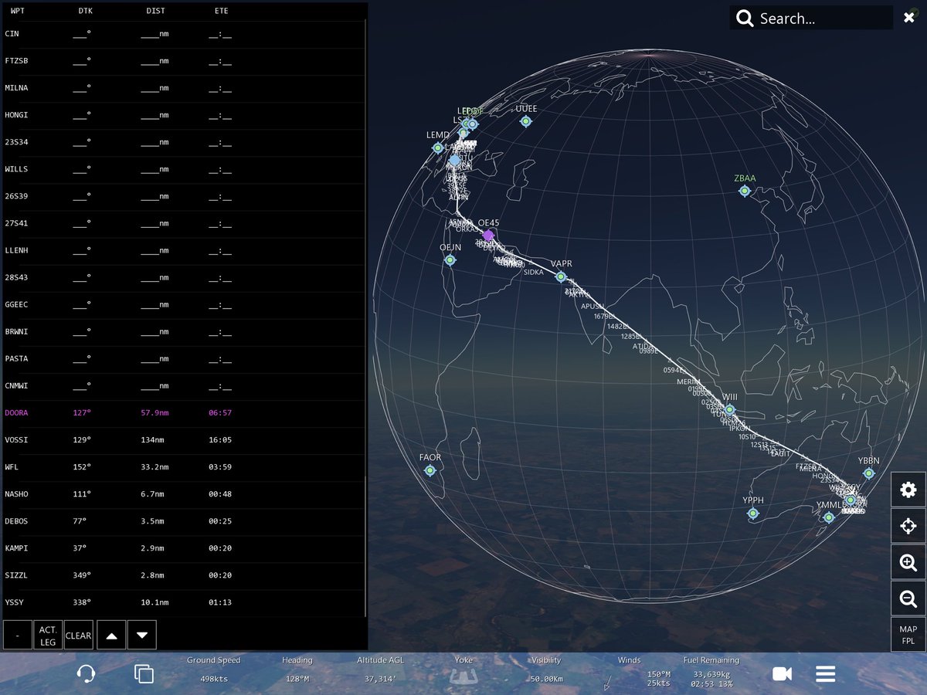Viewport: 927px width, 695px height.
Task: Tap the purple aircraft position marker near OE45
Action: point(488,235)
